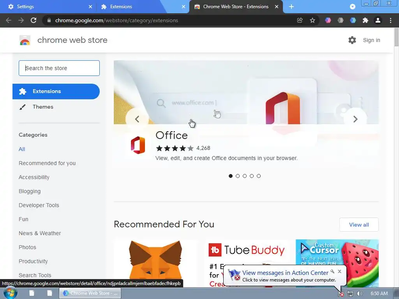This screenshot has width=399, height=299.
Task: Select second carousel dot indicator
Action: (x=238, y=176)
